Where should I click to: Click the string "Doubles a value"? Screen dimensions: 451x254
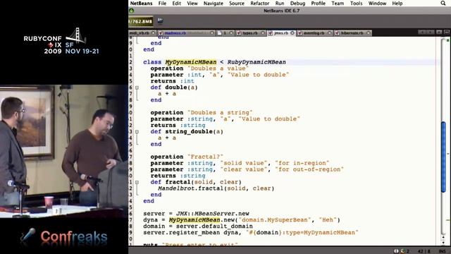[x=218, y=68]
